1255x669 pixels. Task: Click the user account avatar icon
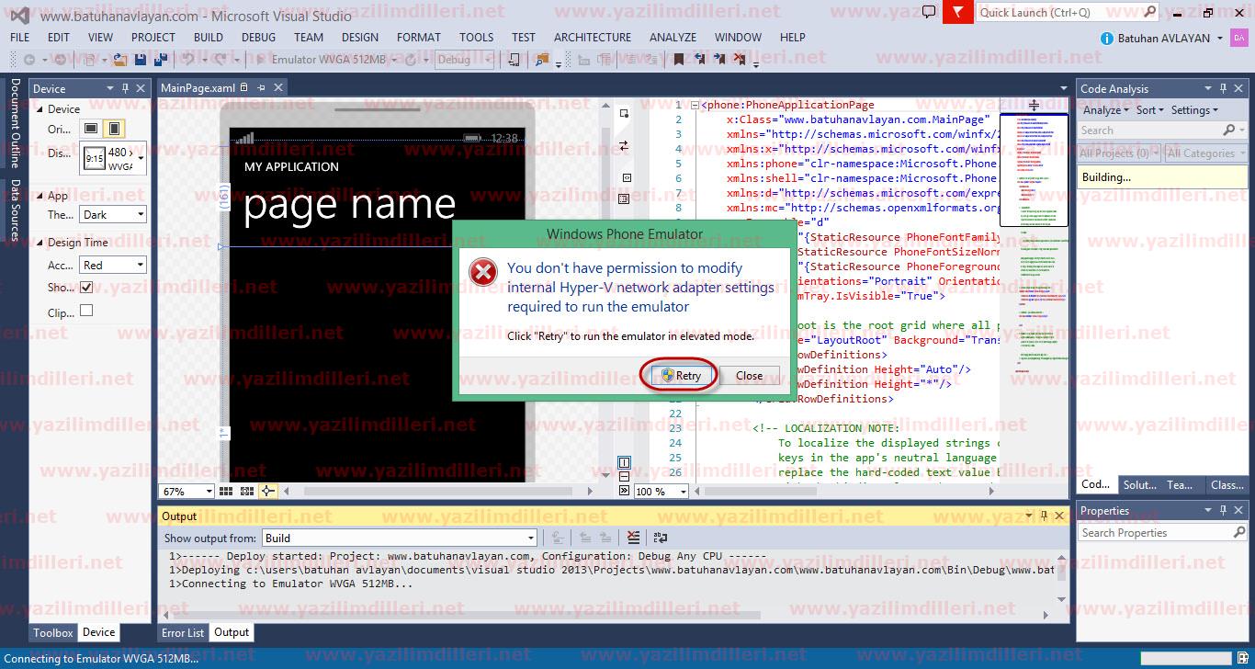click(x=1239, y=38)
